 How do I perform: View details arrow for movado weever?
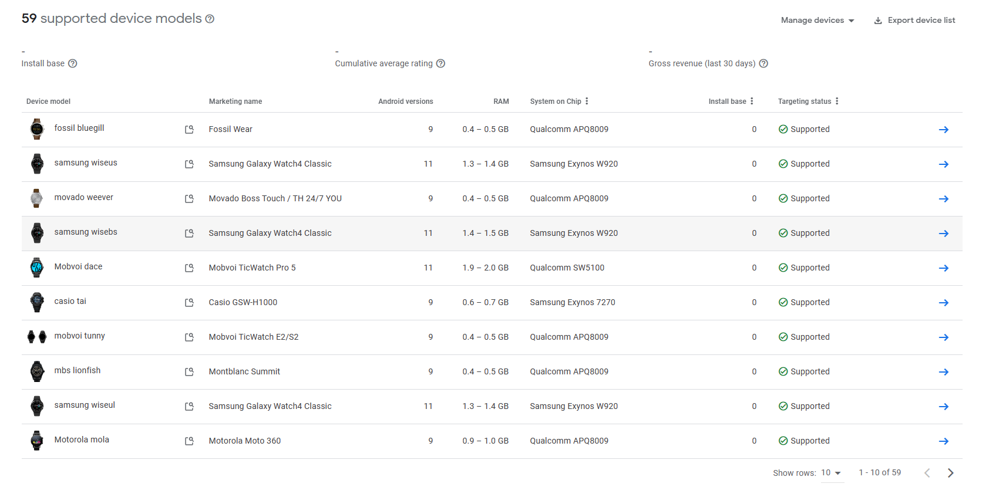[944, 199]
